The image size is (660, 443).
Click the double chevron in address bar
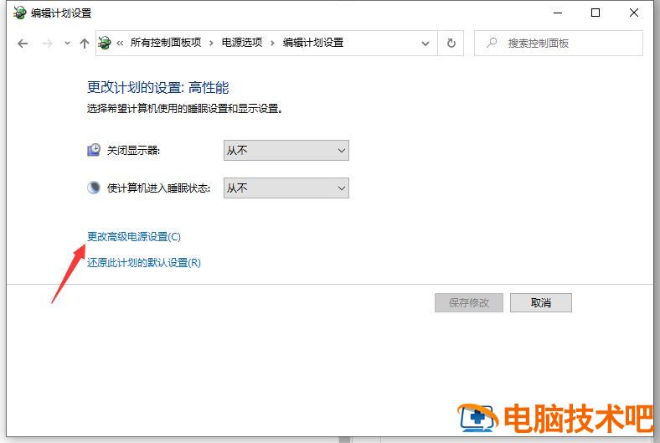(x=120, y=43)
